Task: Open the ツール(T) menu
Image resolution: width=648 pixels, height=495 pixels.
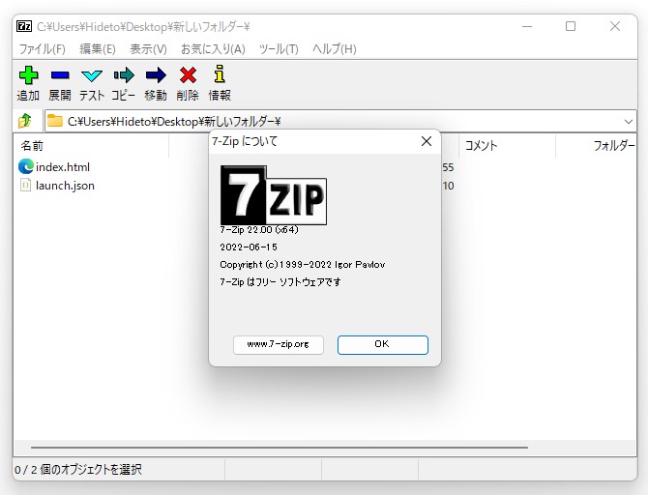Action: click(279, 49)
